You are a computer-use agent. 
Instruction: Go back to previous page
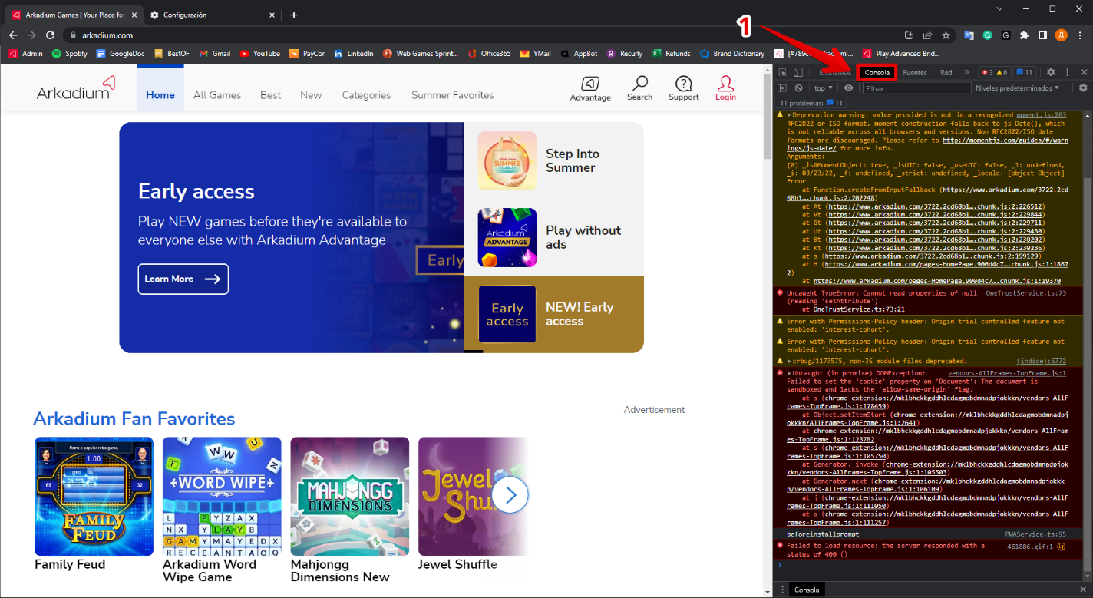(x=13, y=35)
